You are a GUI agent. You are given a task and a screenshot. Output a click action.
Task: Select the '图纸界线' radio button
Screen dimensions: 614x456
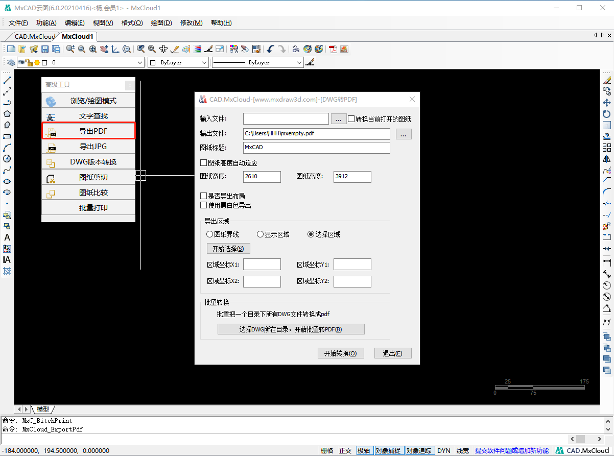(x=209, y=234)
